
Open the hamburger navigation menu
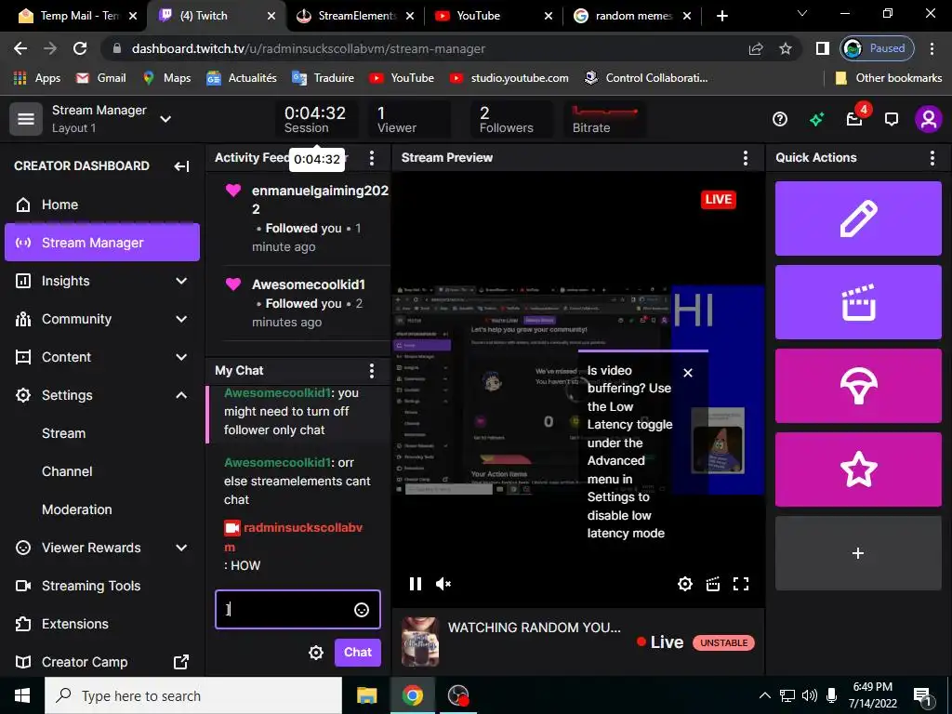click(x=25, y=118)
